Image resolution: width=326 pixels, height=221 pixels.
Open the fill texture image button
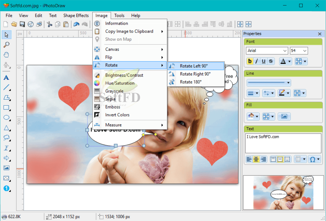pos(284,116)
